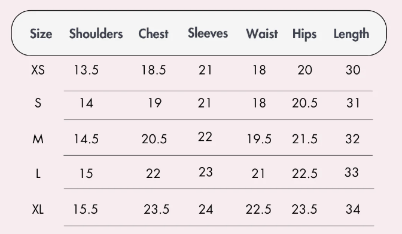
Task: Select the L length value 33
Action: (x=352, y=173)
